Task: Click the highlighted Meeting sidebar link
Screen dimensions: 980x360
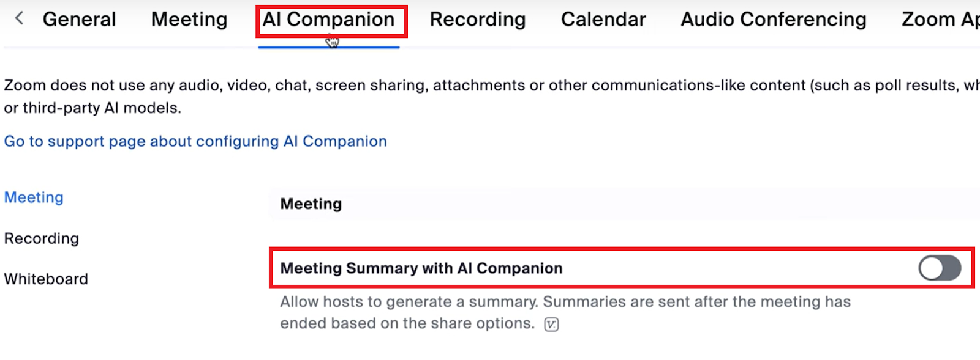Action: coord(34,197)
